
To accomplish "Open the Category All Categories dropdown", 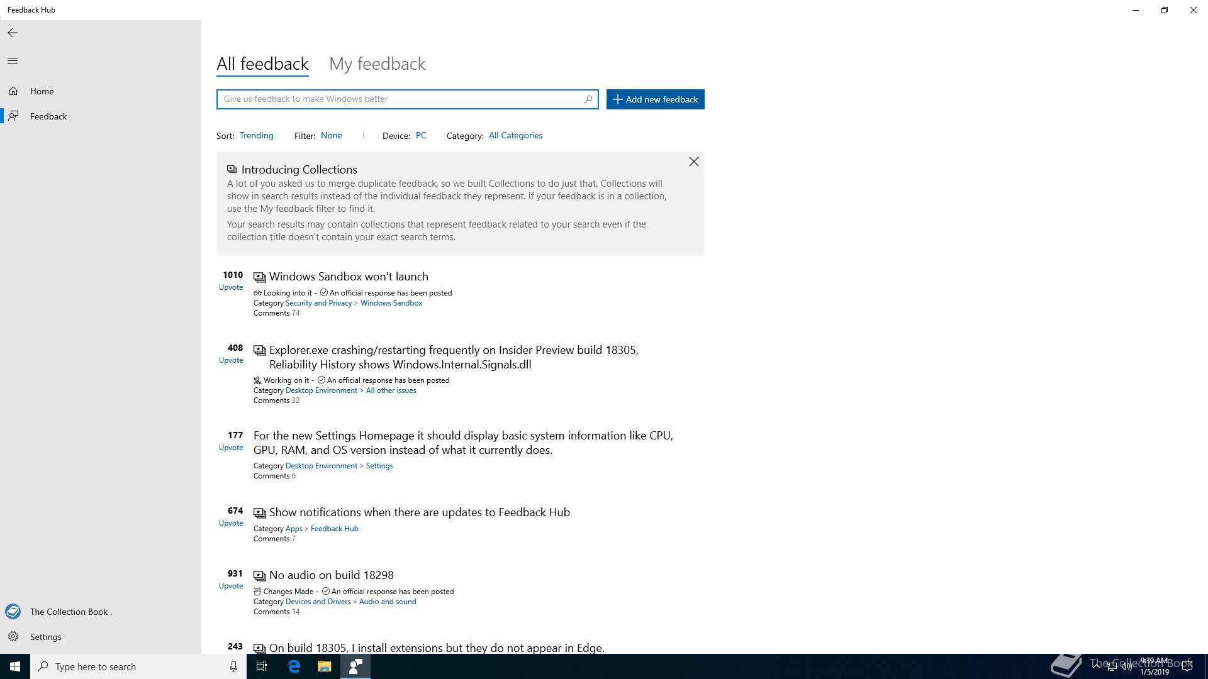I will point(515,135).
